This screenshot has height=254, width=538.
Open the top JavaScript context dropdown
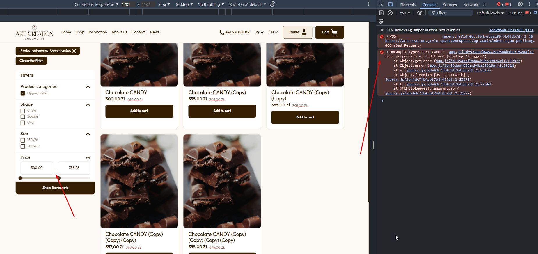tap(405, 13)
